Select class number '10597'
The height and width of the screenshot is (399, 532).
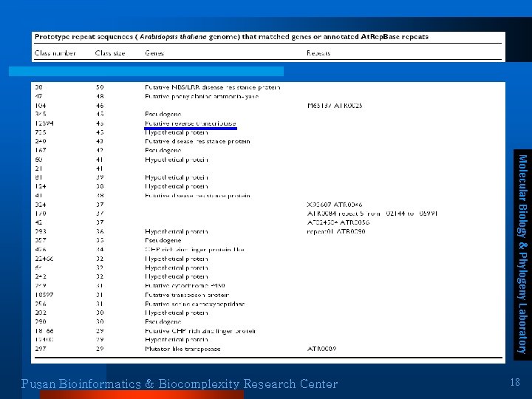point(44,295)
